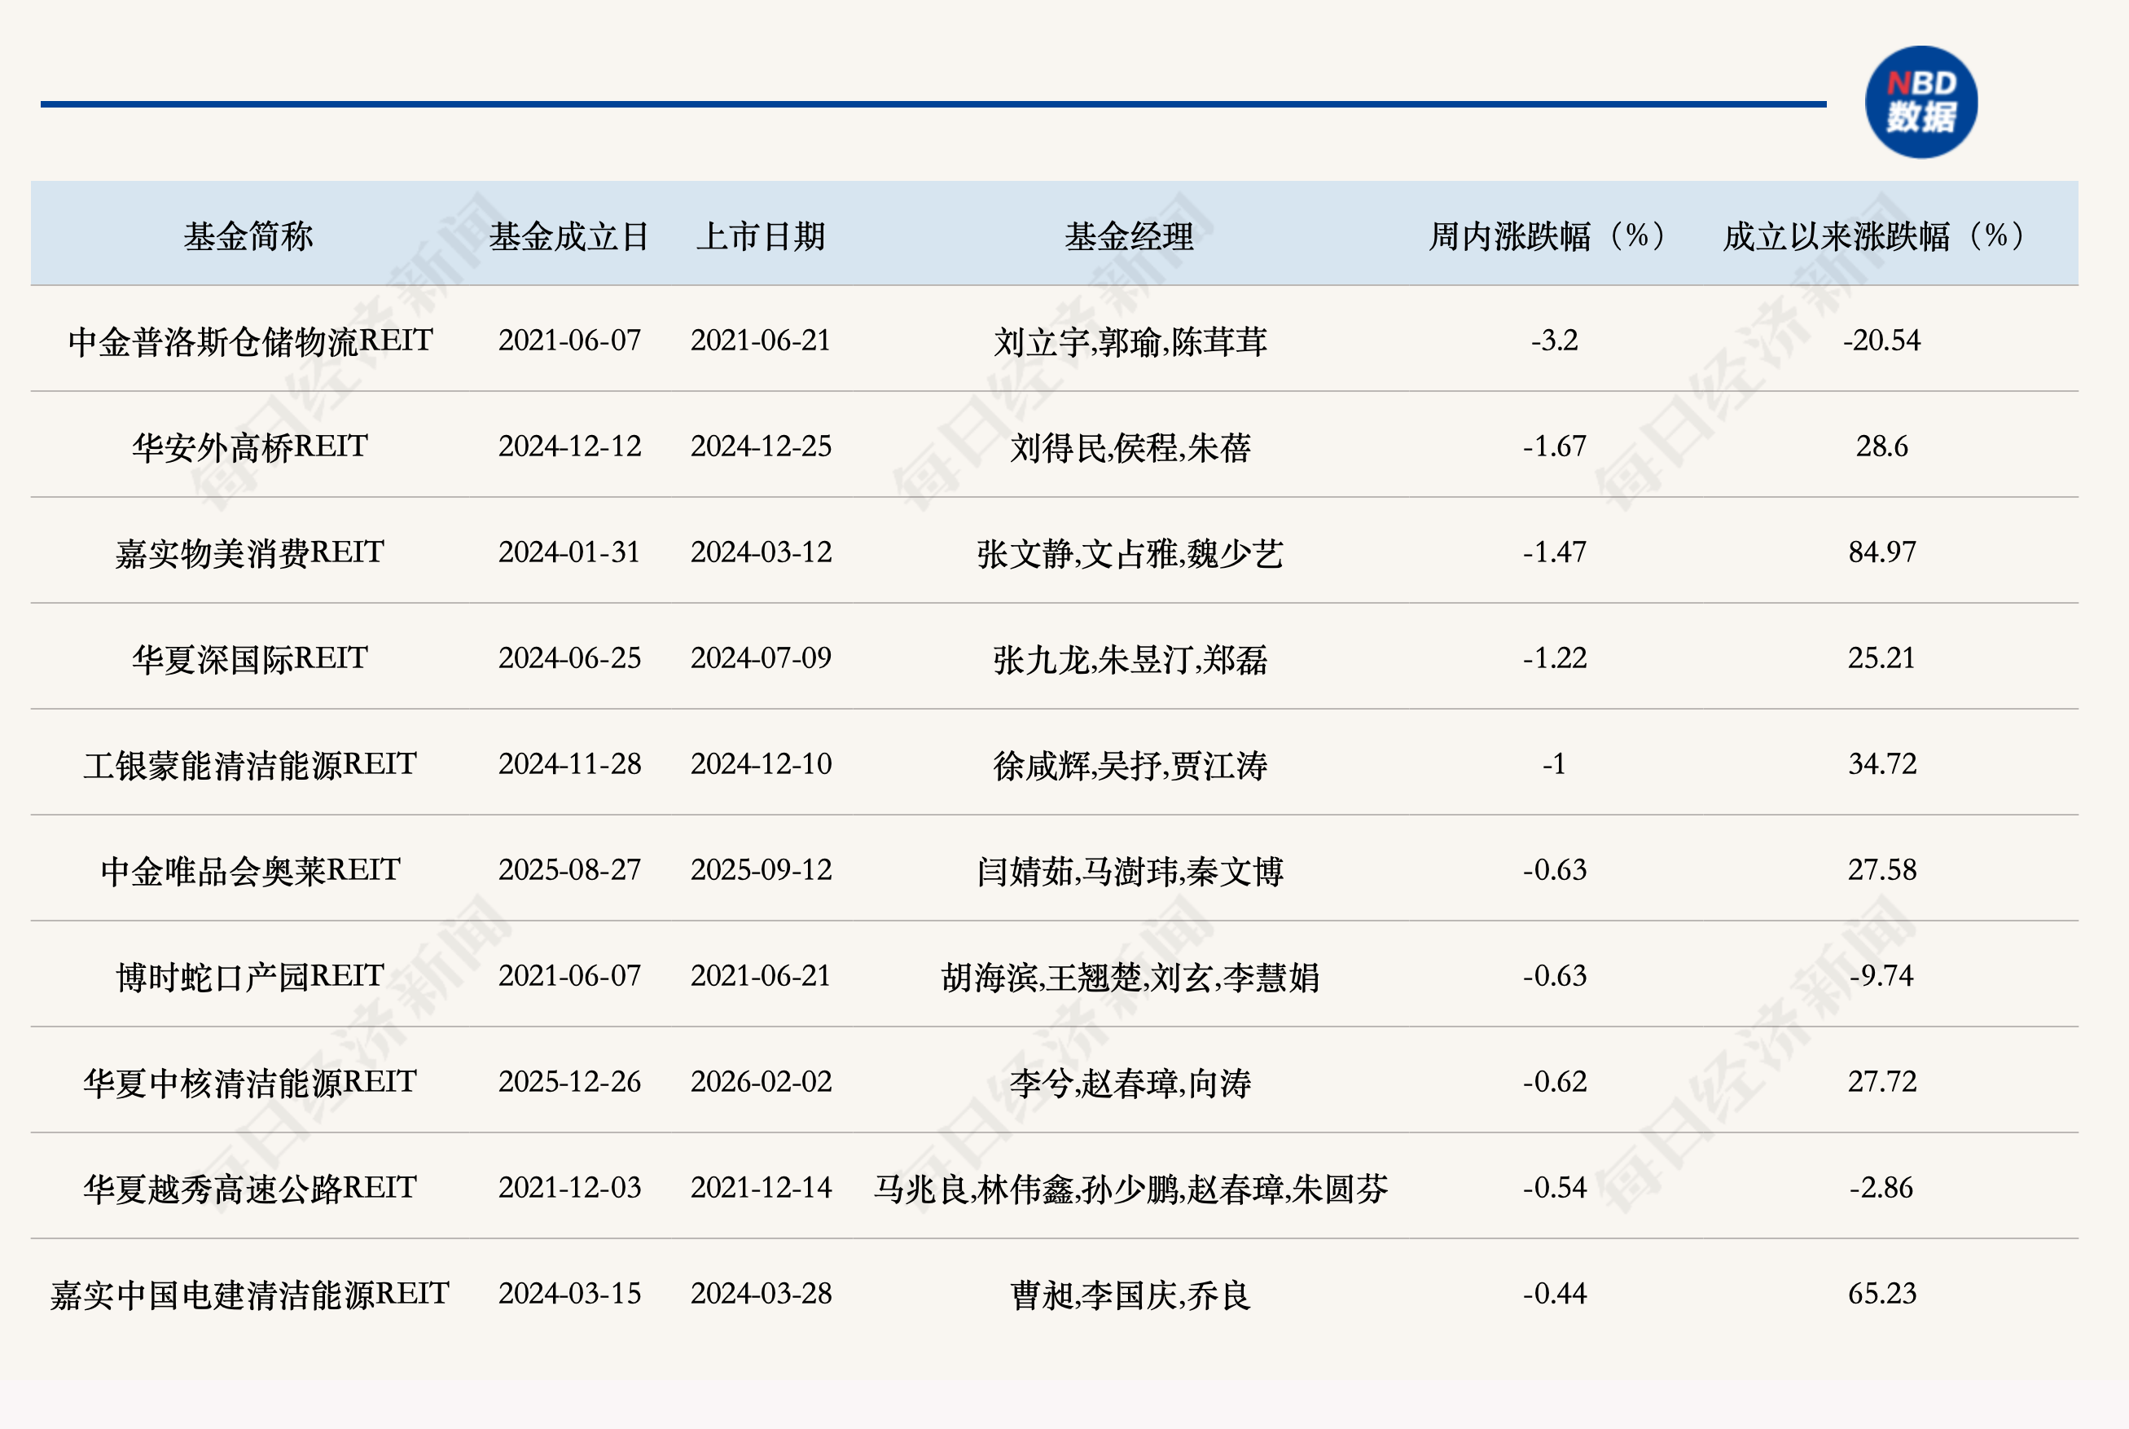Click establishment date 2024-12-12

pos(569,446)
